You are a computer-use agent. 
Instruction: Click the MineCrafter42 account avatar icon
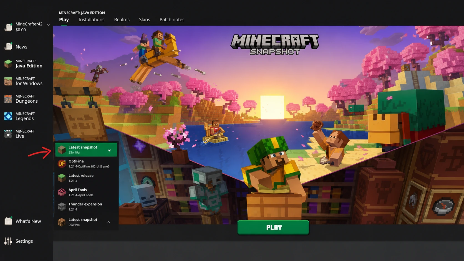8,27
